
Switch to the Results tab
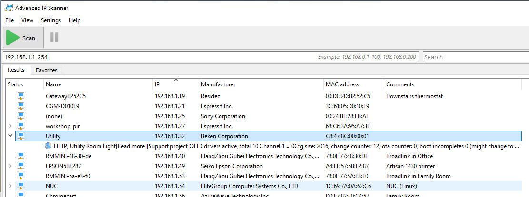tap(16, 70)
